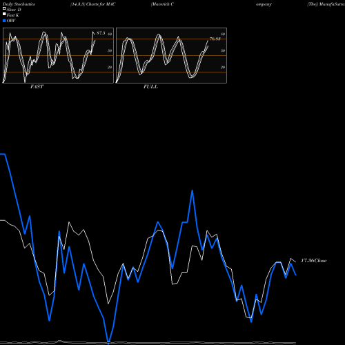Click the '(14,3,3) Charts for MAC' text
Image resolution: width=345 pixels, height=345 pixels.
click(x=93, y=4)
